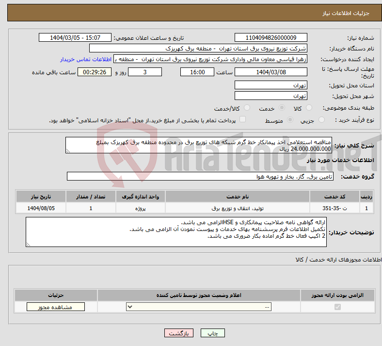Select the کالا/خدمت radio button

click(247, 108)
